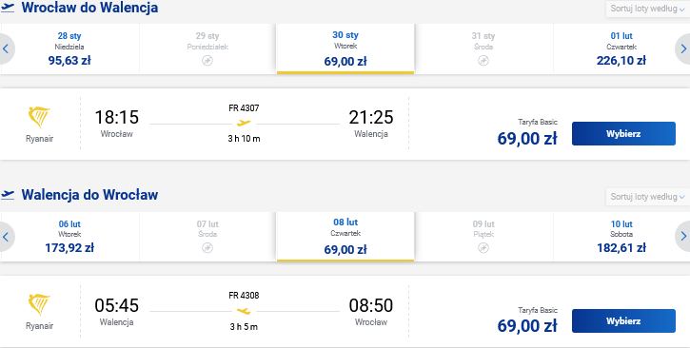
Task: Choose the 18:15 Wrocław flight with Wybierz
Action: pos(623,133)
